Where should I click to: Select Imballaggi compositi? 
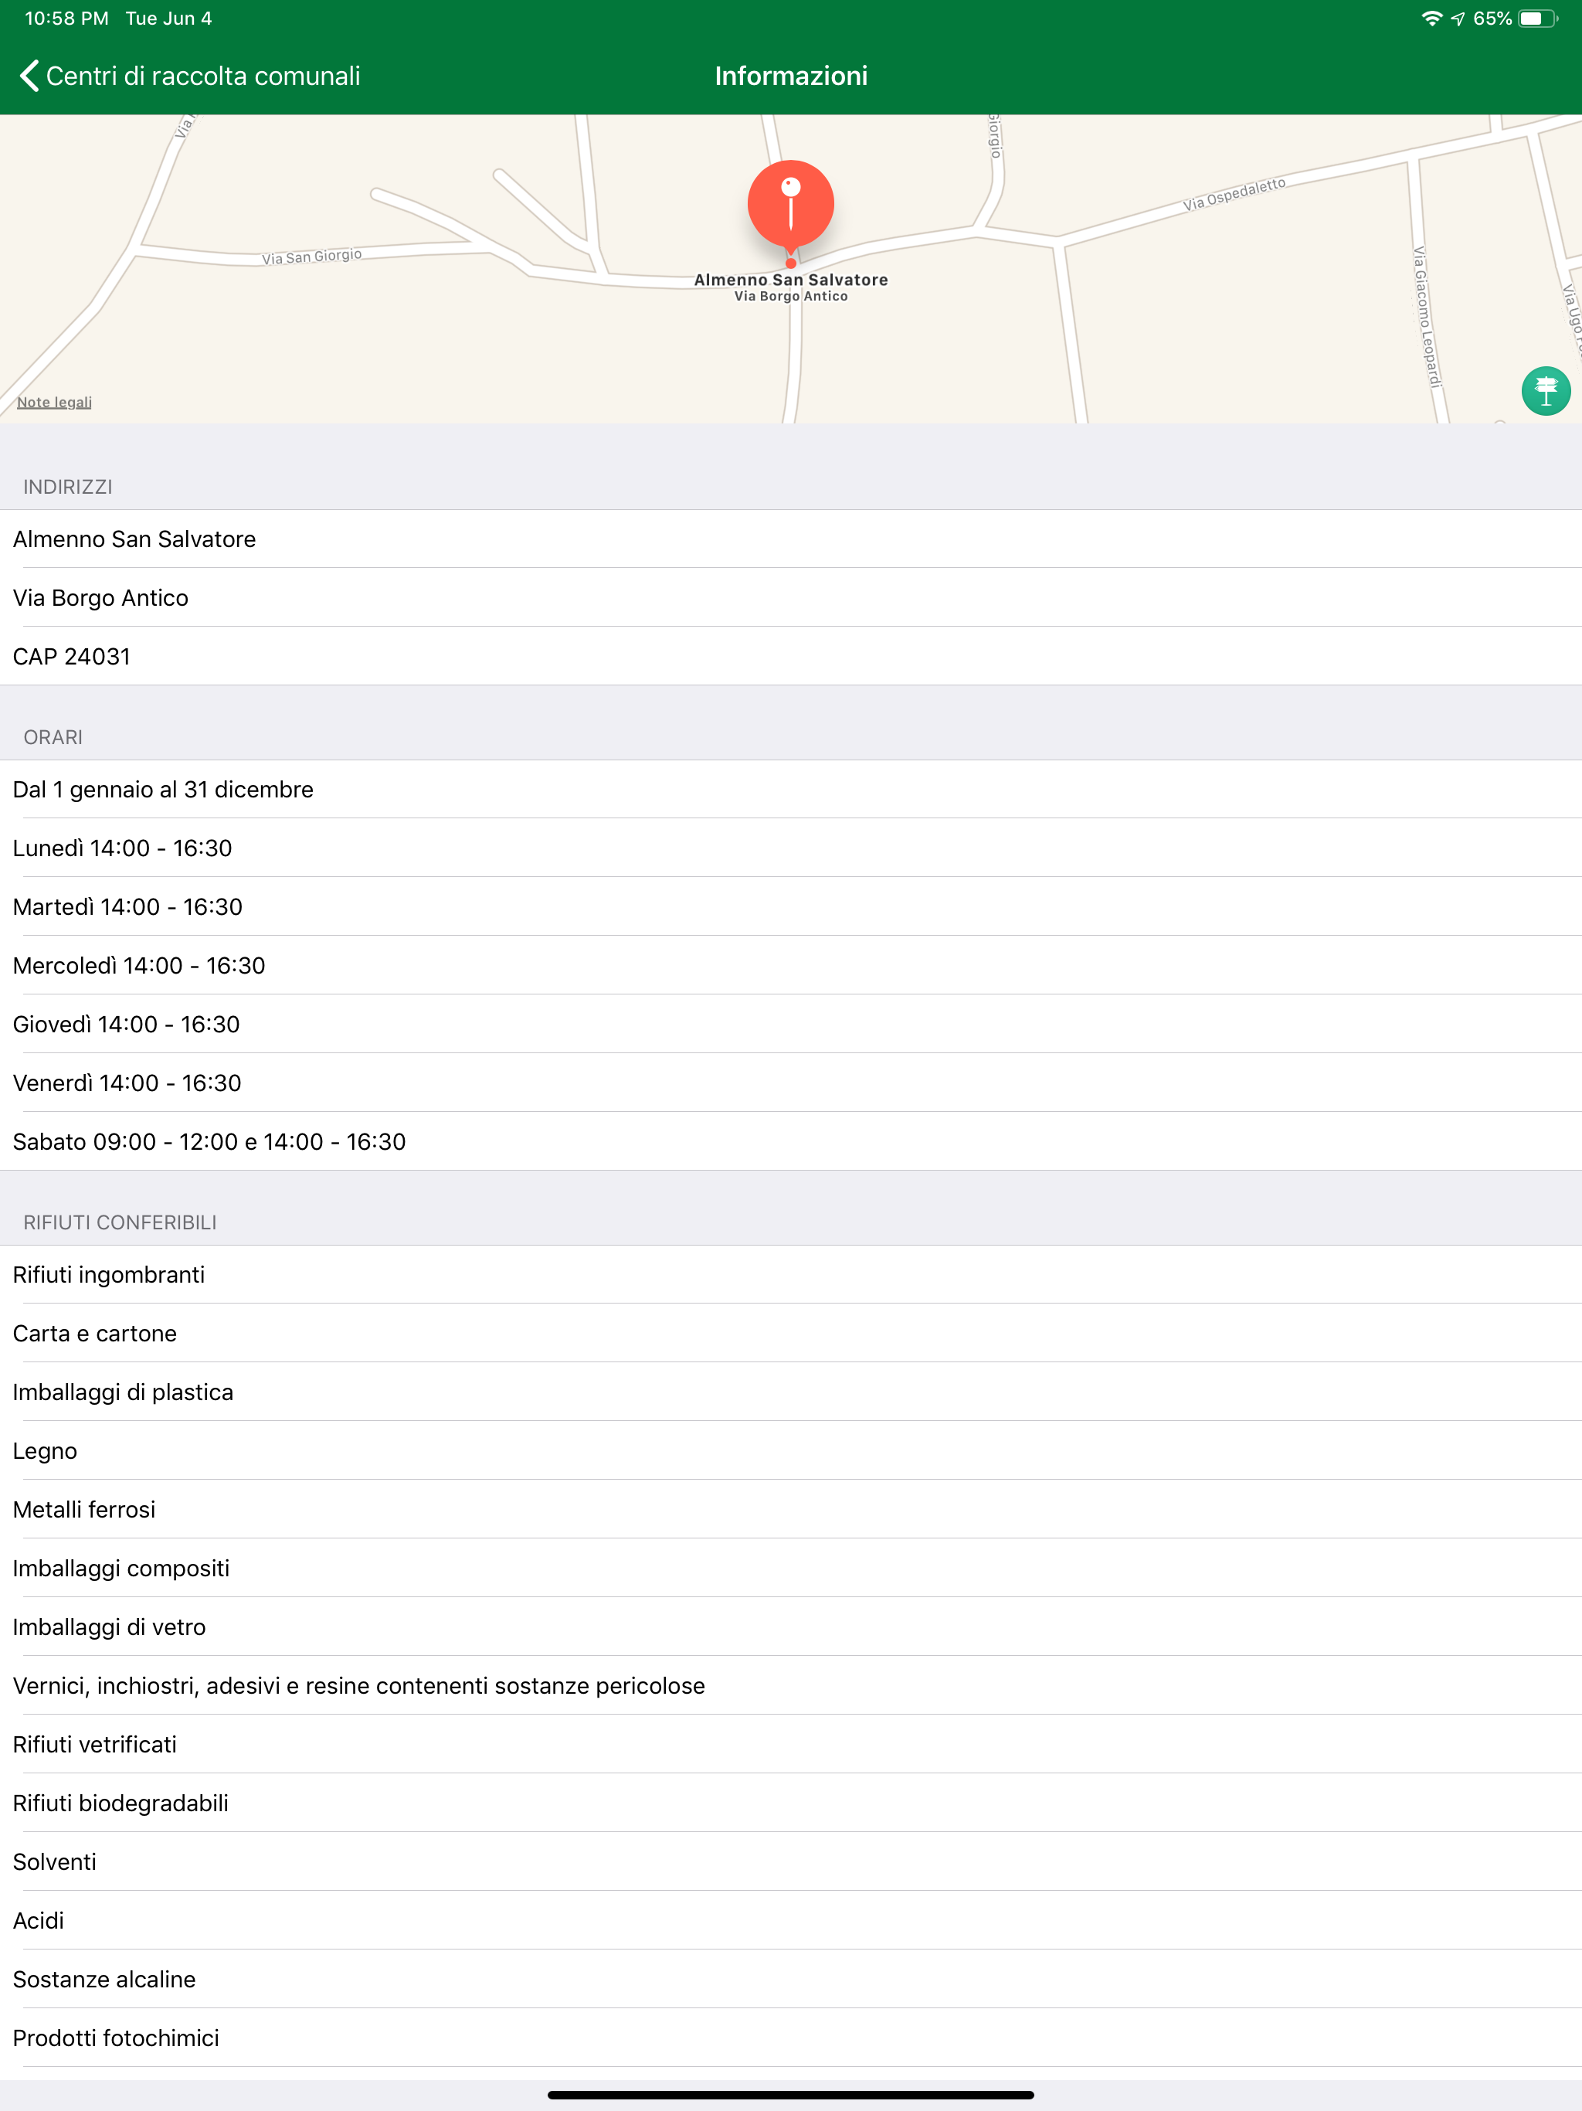pyautogui.click(x=791, y=1568)
